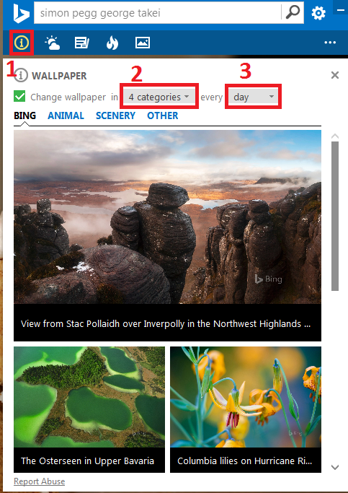Open the wallpaper info icon in toolbar
This screenshot has height=493, width=348.
pyautogui.click(x=22, y=43)
